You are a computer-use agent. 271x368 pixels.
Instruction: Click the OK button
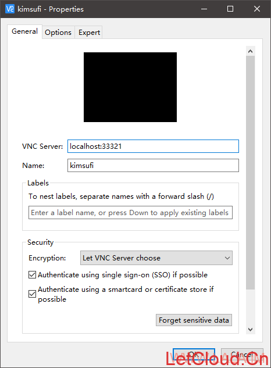(194, 355)
